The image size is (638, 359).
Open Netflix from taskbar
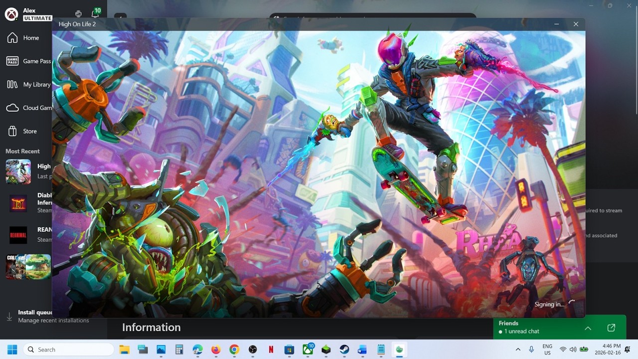tap(271, 350)
